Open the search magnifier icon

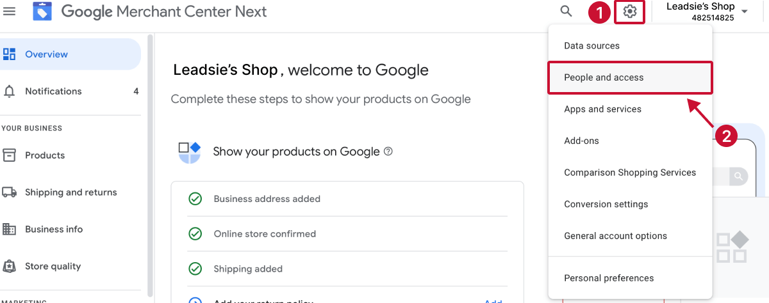(566, 11)
